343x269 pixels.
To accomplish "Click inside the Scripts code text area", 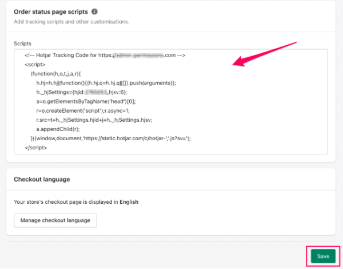I will click(x=170, y=102).
